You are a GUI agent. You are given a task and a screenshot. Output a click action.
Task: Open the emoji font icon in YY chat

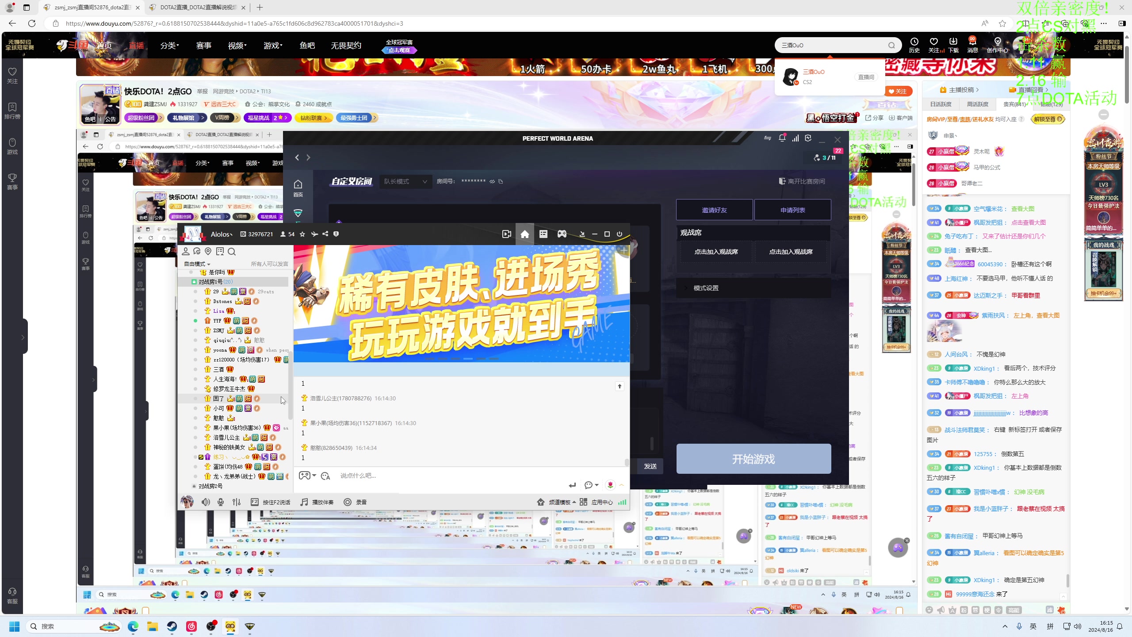(x=325, y=476)
